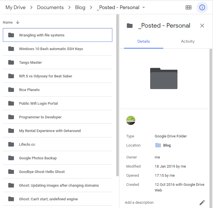This screenshot has width=213, height=208.
Task: Select Windows 10 Bash automatic SSH Keys folder icon
Action: [11, 49]
